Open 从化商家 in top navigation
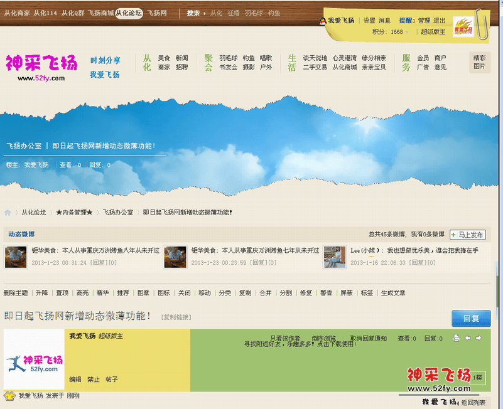Viewport: 503px width, 409px height. (x=17, y=13)
